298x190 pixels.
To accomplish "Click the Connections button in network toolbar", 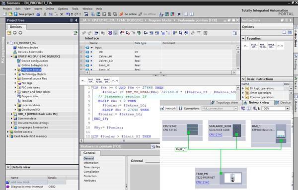I will (189, 108).
